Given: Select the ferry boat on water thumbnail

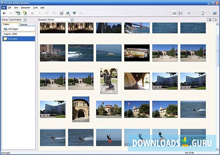Looking at the screenshot, I should (x=109, y=53).
